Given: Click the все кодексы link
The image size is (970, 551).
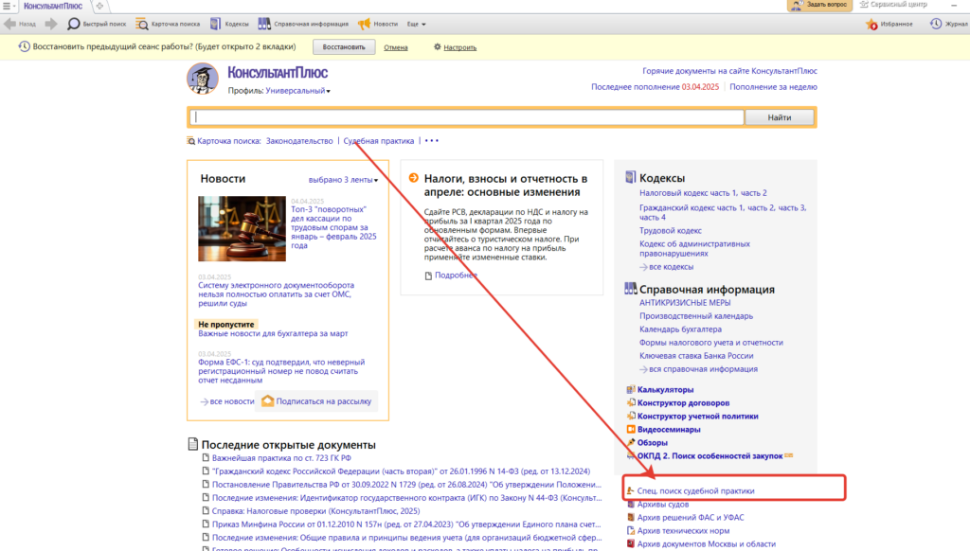Looking at the screenshot, I should [x=667, y=267].
